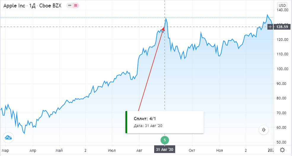Open the USD currency selector
This screenshot has height=156, width=292.
coord(282,5)
